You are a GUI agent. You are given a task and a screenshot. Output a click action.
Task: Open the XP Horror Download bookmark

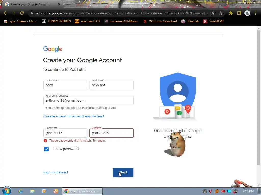click(x=160, y=21)
